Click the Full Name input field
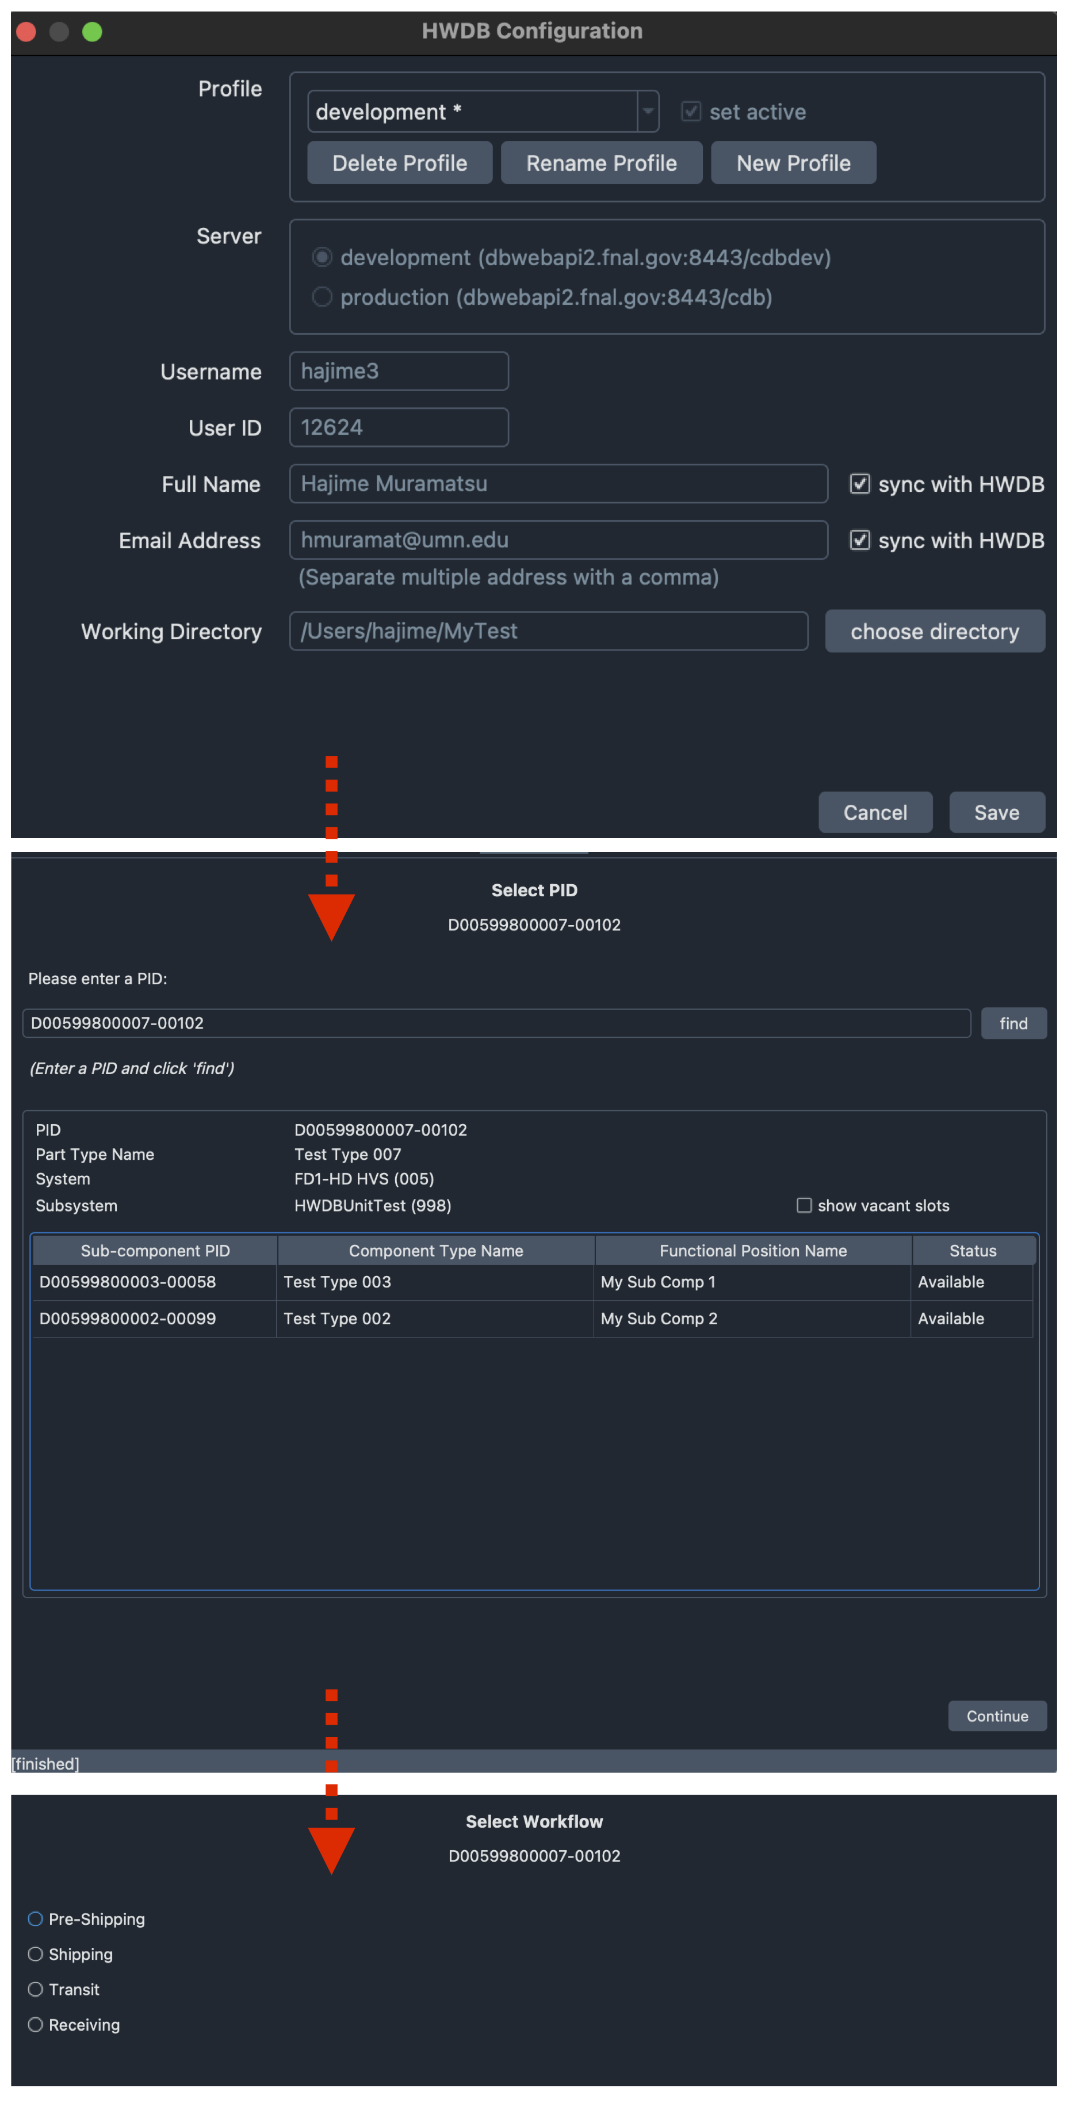This screenshot has width=1075, height=2109. pos(558,484)
